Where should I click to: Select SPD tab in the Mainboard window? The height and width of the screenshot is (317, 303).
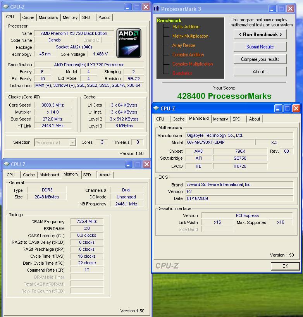pos(236,119)
